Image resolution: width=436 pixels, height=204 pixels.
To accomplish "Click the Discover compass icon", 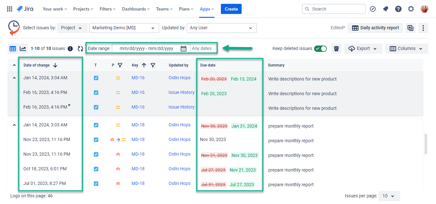I will coord(372,9).
